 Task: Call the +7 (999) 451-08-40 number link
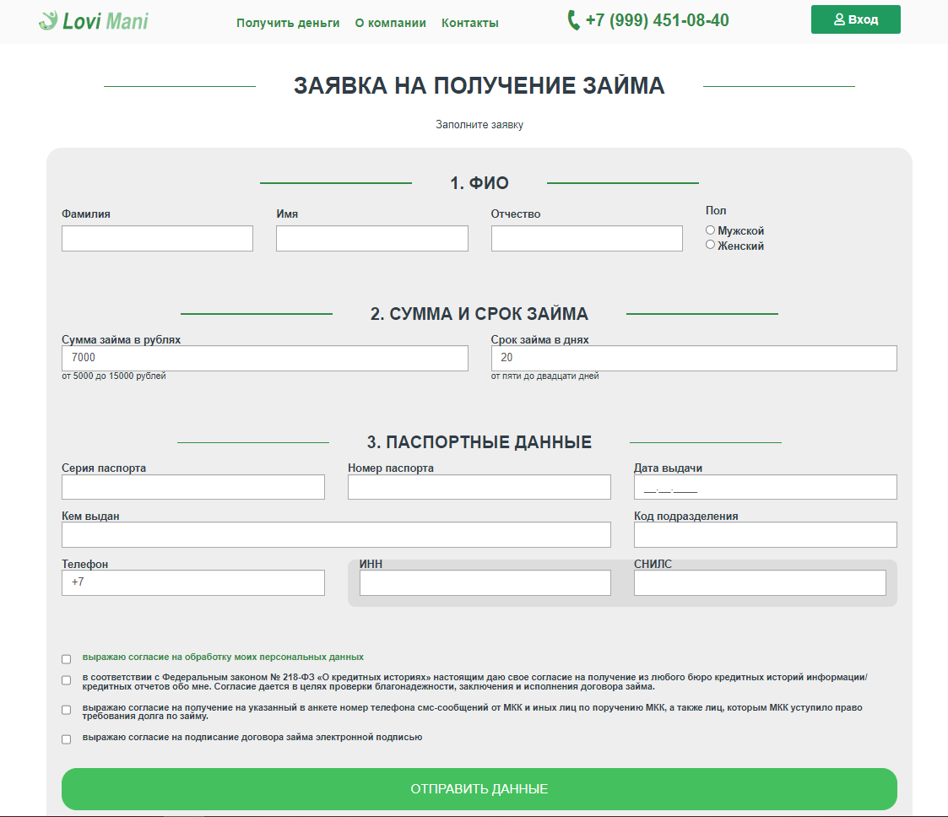[658, 20]
